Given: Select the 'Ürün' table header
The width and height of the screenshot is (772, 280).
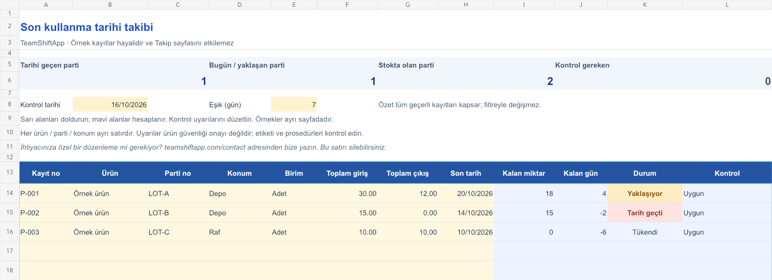Looking at the screenshot, I should coord(110,173).
